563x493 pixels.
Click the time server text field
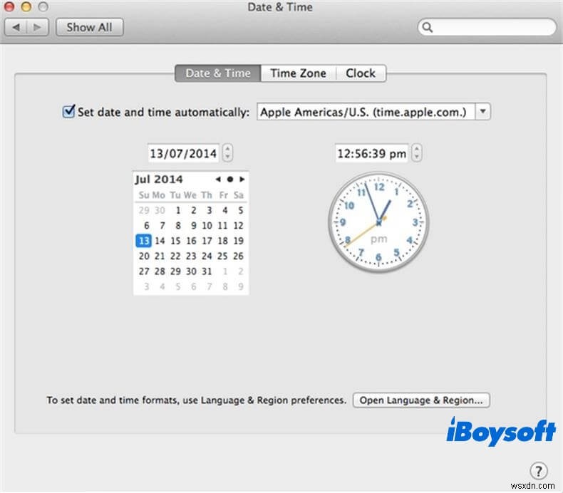(366, 112)
